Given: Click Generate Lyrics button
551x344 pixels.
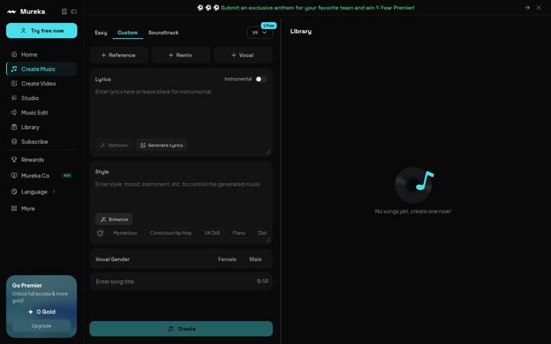Looking at the screenshot, I should pyautogui.click(x=161, y=145).
